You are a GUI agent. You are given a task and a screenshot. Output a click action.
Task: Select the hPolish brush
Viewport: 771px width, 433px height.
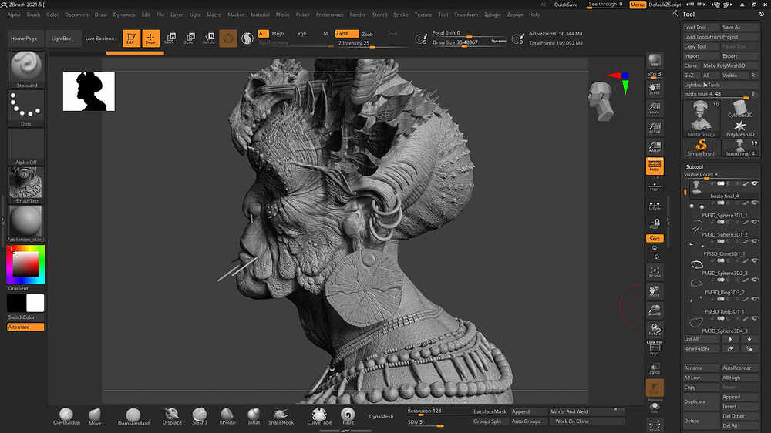(227, 416)
